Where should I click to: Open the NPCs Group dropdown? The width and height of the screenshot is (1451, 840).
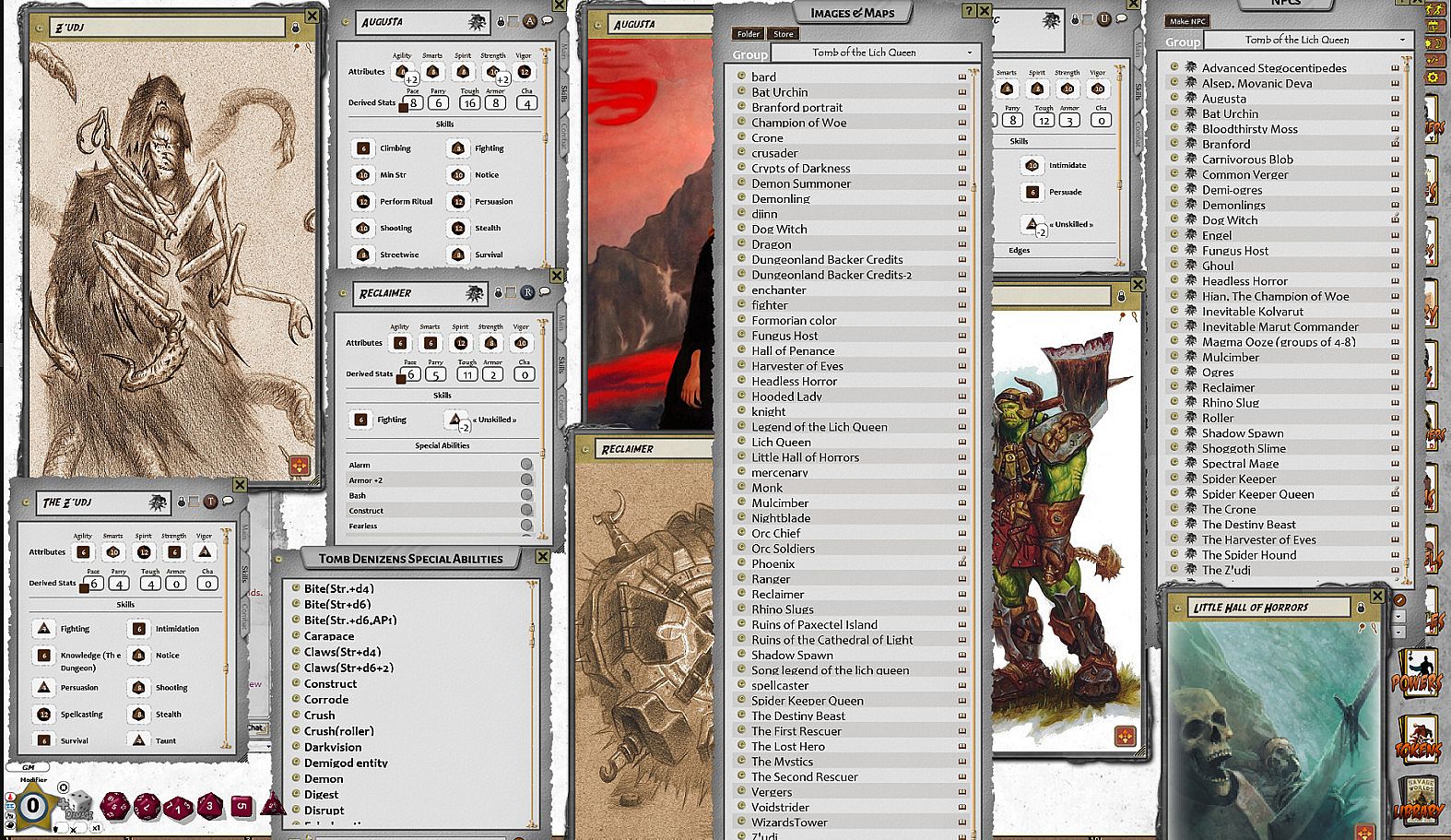(1309, 41)
